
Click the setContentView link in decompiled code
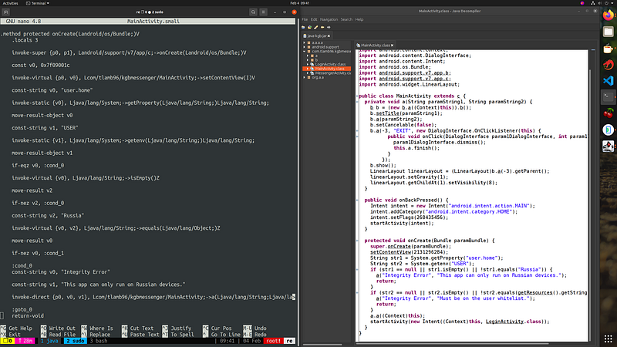pos(390,252)
